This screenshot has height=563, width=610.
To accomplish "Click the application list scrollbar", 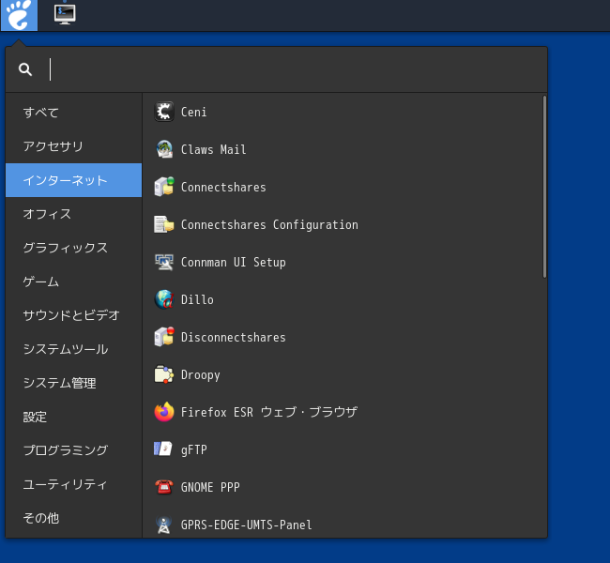I will click(544, 187).
